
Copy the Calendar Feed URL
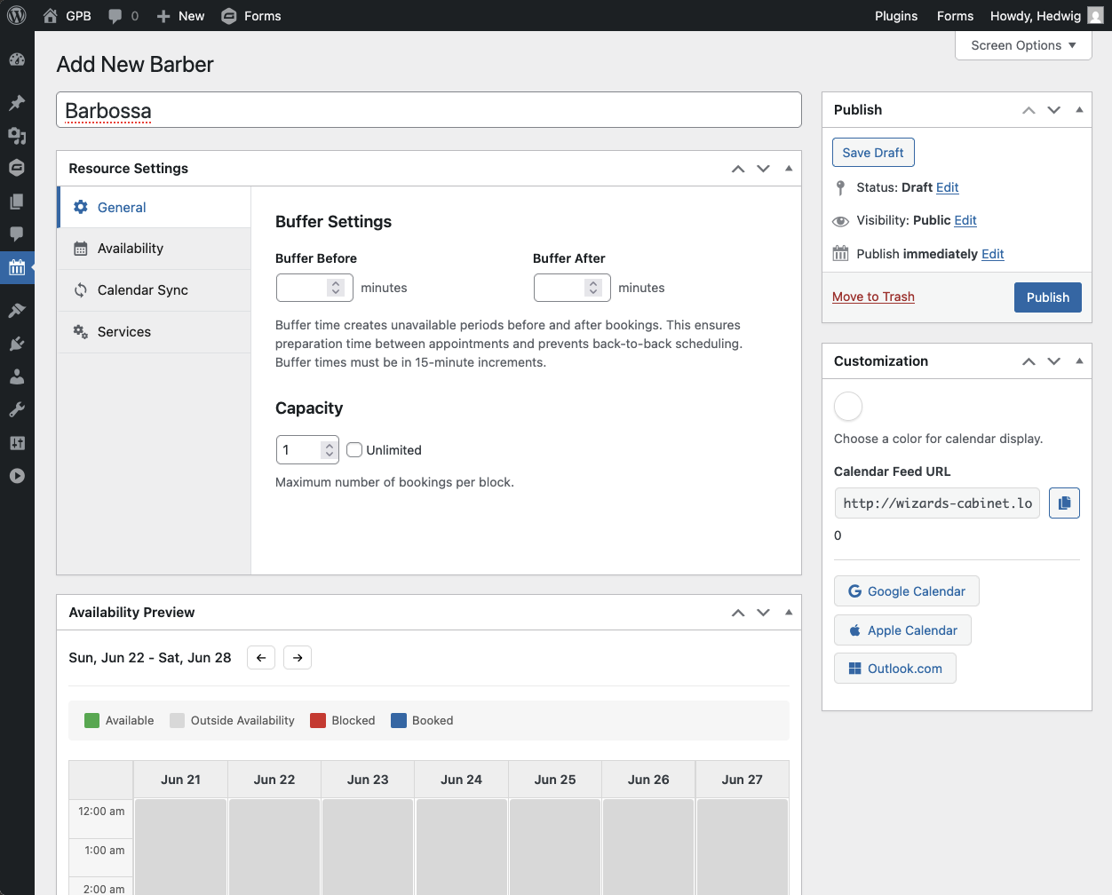coord(1064,503)
